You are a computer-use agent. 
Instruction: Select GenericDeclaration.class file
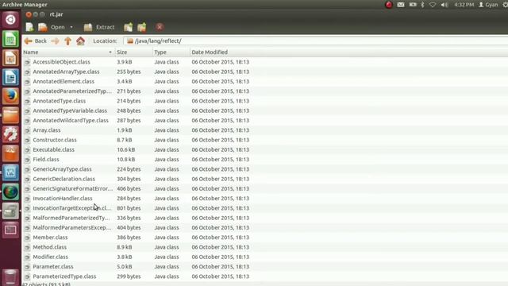pyautogui.click(x=63, y=179)
